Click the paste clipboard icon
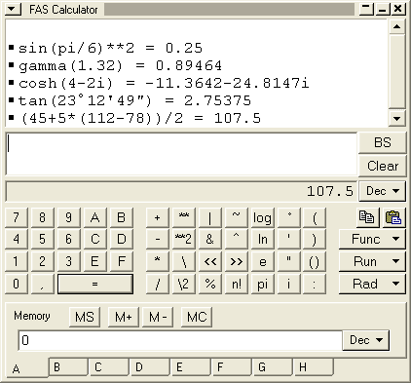411x383 pixels. (x=393, y=217)
